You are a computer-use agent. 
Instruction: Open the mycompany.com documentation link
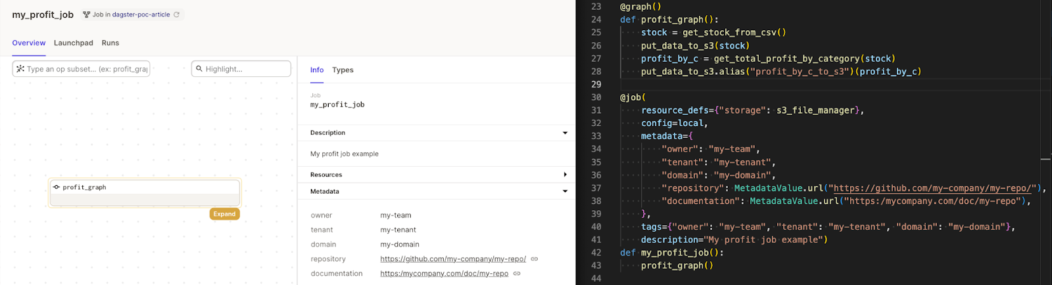(x=444, y=274)
